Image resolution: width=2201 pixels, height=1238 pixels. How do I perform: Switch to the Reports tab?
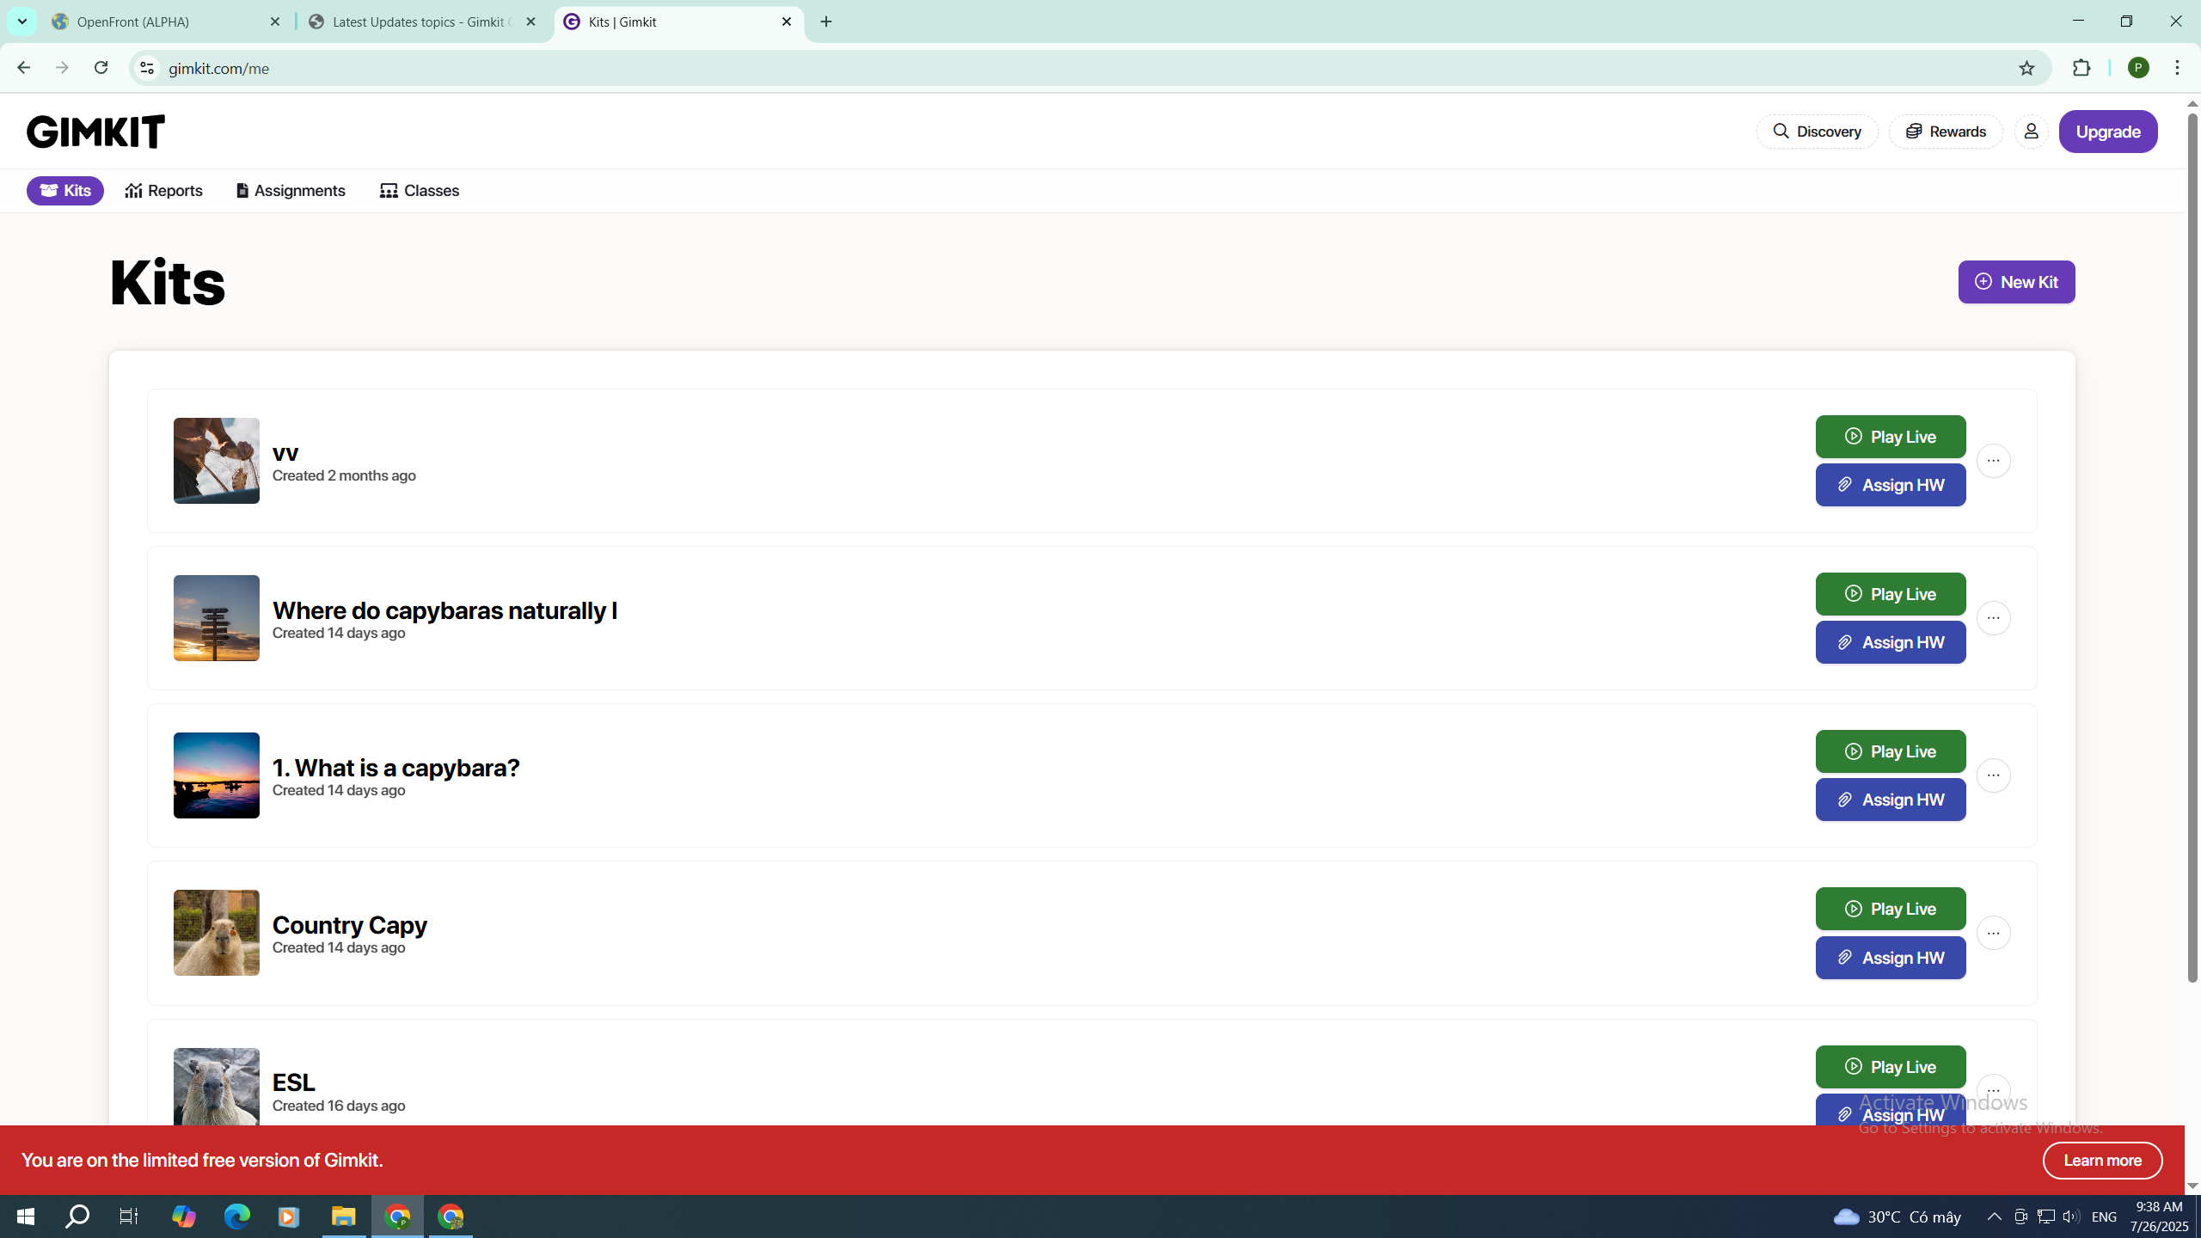[164, 191]
